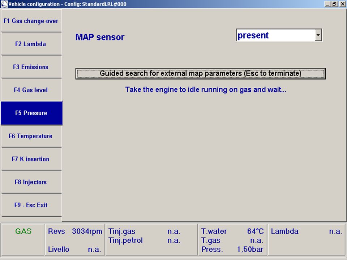
Task: Go to the F6 Temperature section
Action: (x=31, y=136)
